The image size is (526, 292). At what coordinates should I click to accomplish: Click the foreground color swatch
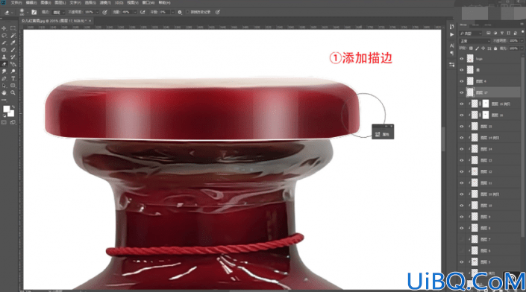pos(6,110)
